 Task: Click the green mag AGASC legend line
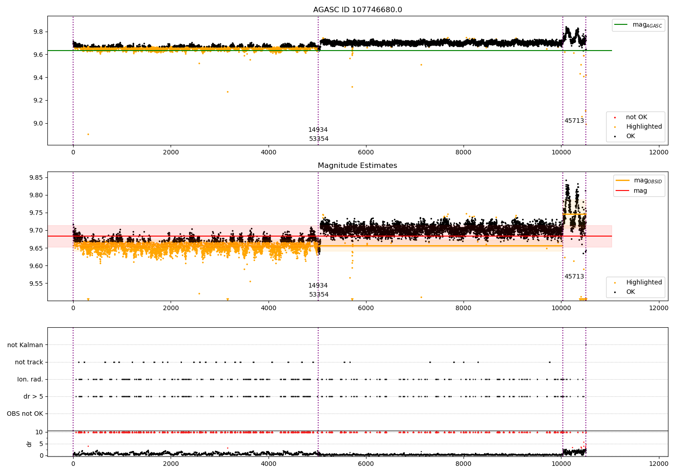(621, 25)
